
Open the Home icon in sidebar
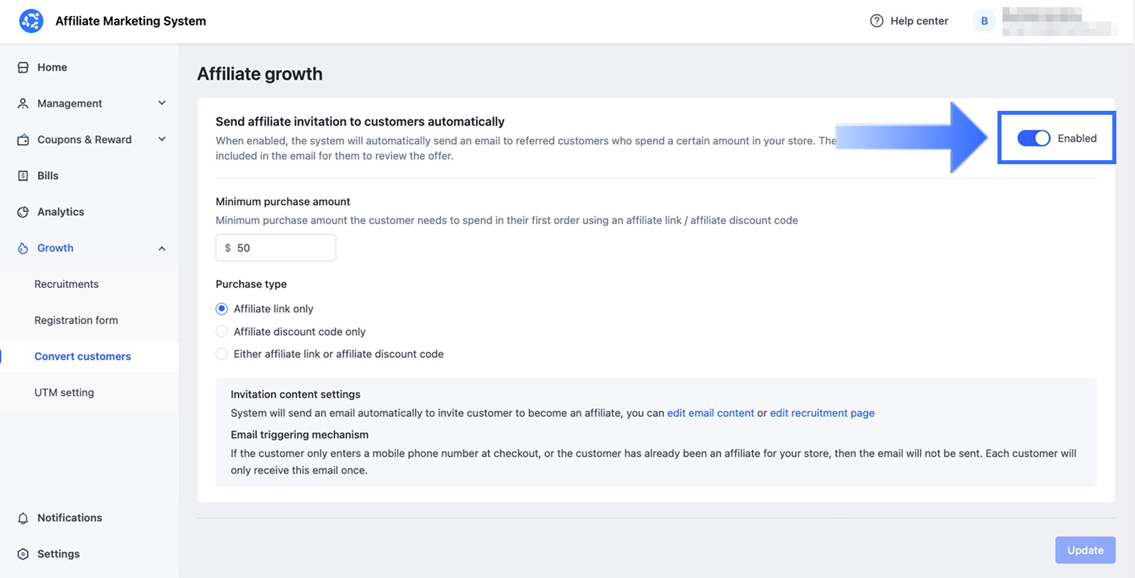23,67
